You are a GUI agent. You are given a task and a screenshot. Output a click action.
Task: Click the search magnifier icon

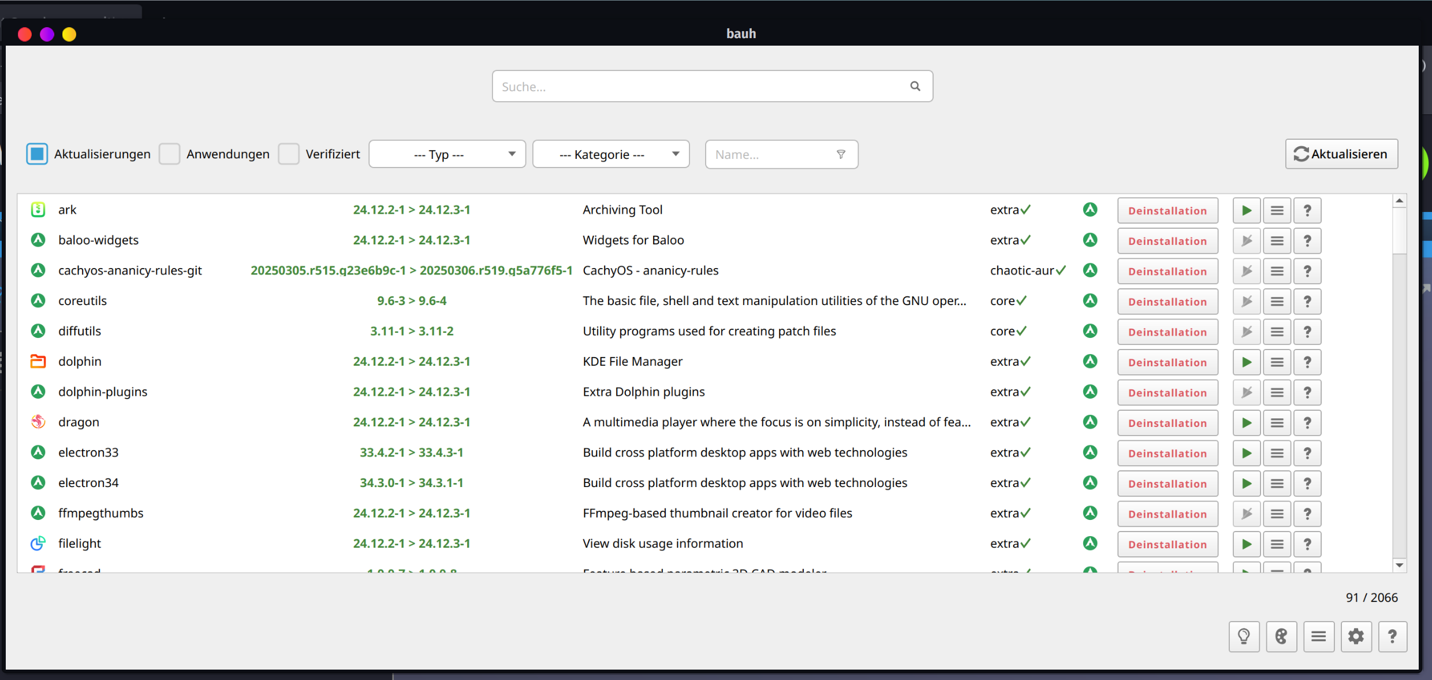(915, 86)
